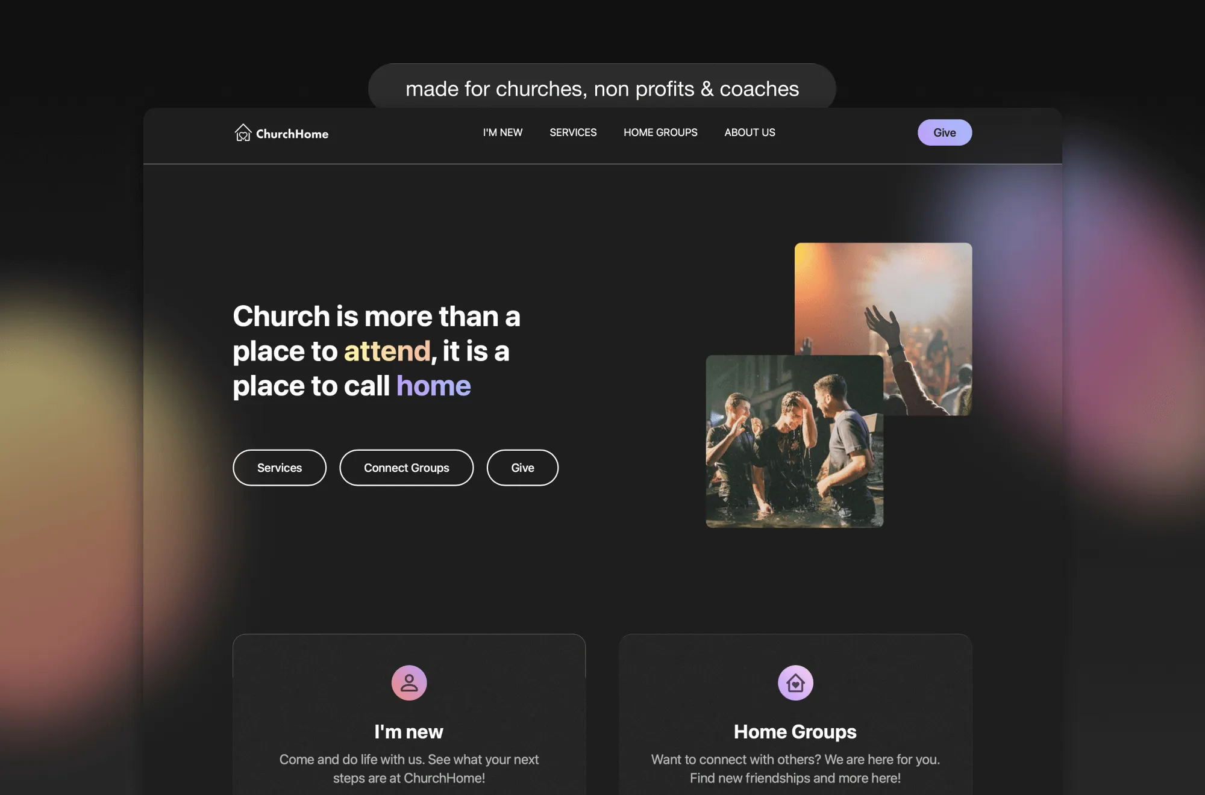Click the purple house-heart icon above Home Groups

(795, 682)
